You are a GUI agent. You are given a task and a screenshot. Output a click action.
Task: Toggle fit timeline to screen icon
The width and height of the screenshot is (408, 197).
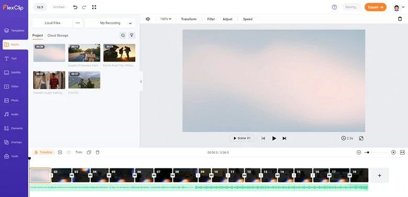coord(403,152)
